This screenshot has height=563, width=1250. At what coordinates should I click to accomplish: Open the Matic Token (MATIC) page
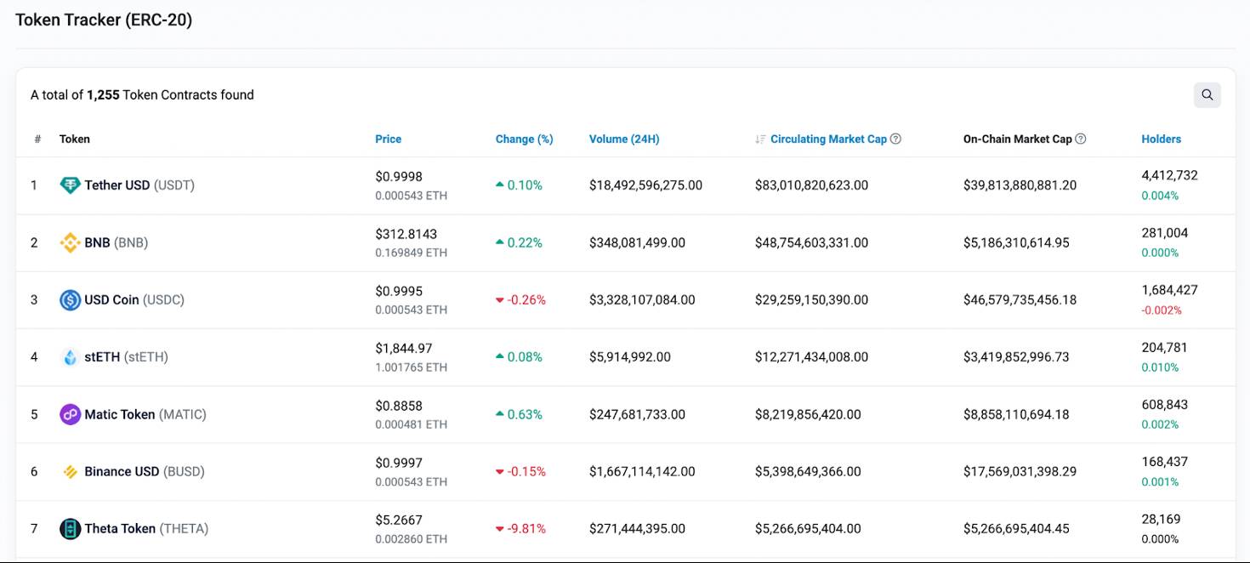tap(145, 414)
